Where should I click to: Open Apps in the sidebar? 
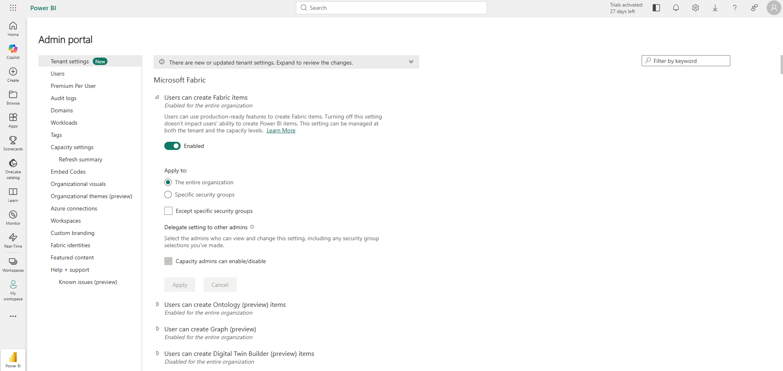click(x=13, y=121)
